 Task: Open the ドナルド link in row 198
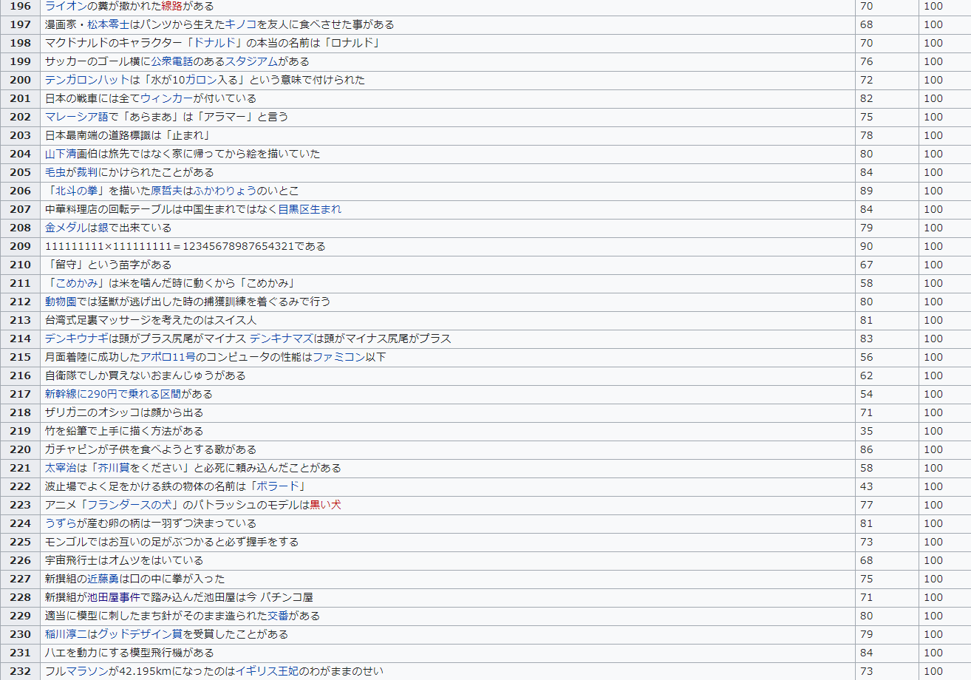214,43
